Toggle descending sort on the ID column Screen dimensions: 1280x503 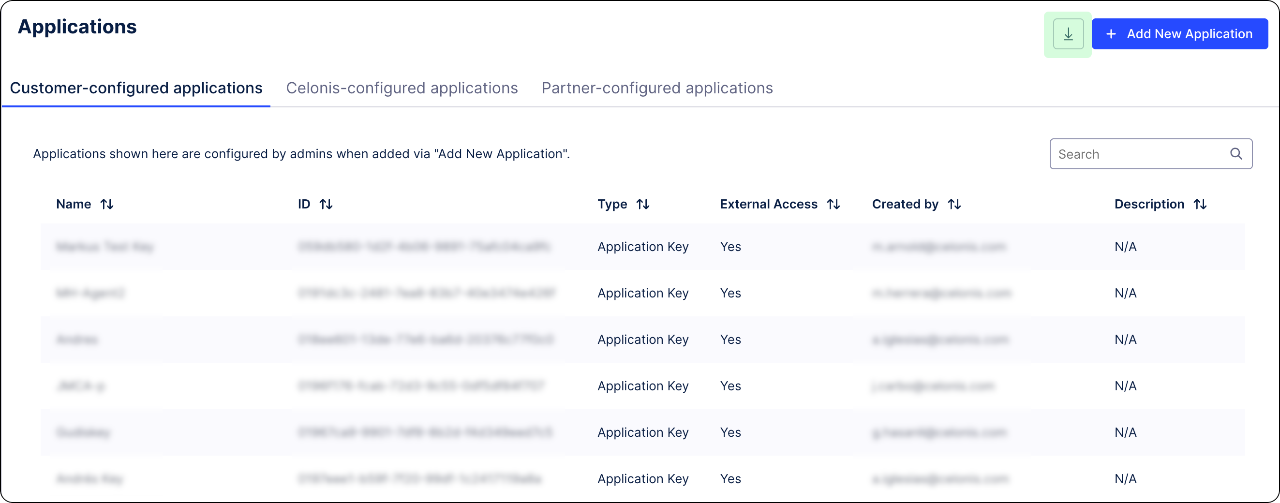[x=327, y=204]
